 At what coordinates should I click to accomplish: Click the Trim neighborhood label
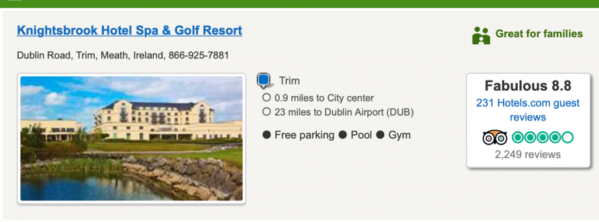[x=290, y=81]
